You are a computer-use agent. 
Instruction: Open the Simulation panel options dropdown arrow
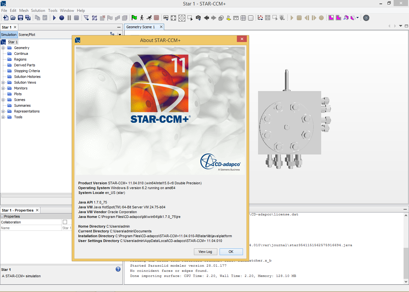coord(120,34)
